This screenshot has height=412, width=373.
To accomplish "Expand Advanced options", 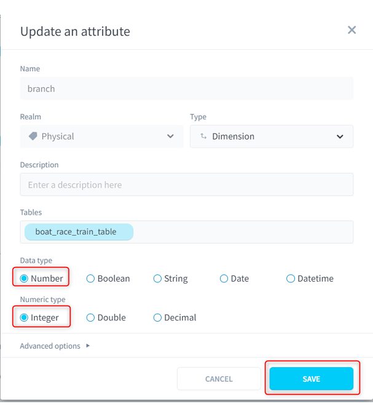I will [55, 346].
